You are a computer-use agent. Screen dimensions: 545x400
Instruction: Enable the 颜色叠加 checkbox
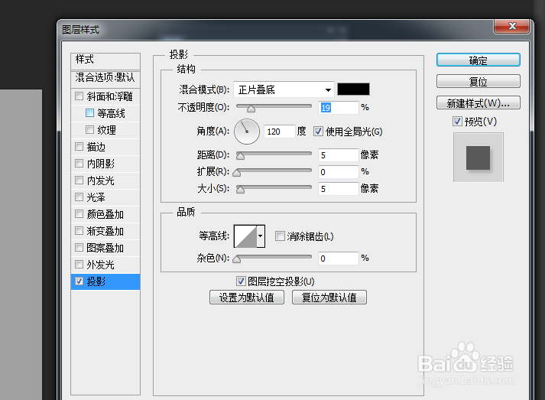[x=79, y=213]
